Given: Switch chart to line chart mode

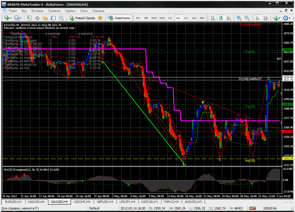Looking at the screenshot, I should (x=229, y=18).
